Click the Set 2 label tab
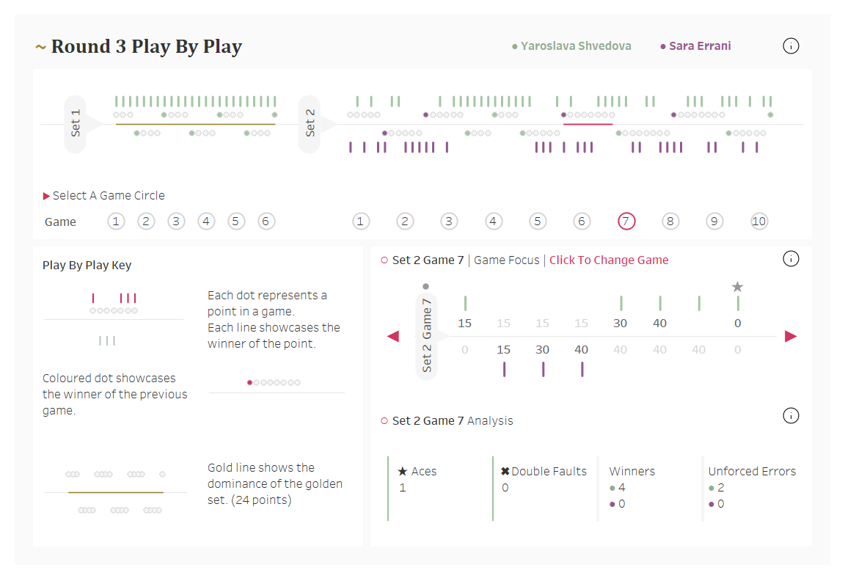 310,124
